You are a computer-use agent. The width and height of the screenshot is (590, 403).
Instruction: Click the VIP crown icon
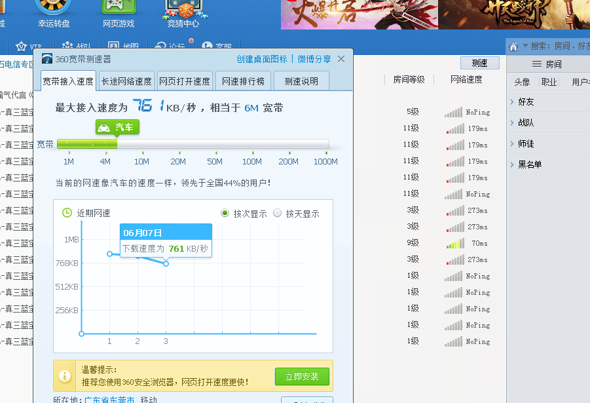pos(21,47)
